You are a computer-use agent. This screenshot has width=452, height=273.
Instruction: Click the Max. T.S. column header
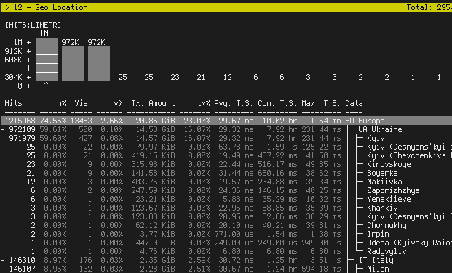click(321, 103)
